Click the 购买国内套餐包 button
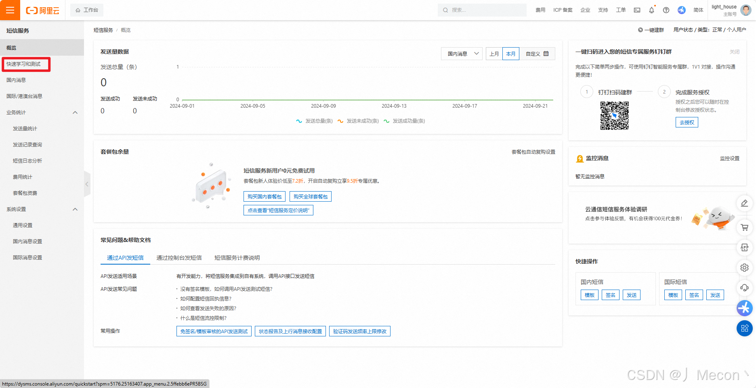756x388 pixels. [x=265, y=196]
